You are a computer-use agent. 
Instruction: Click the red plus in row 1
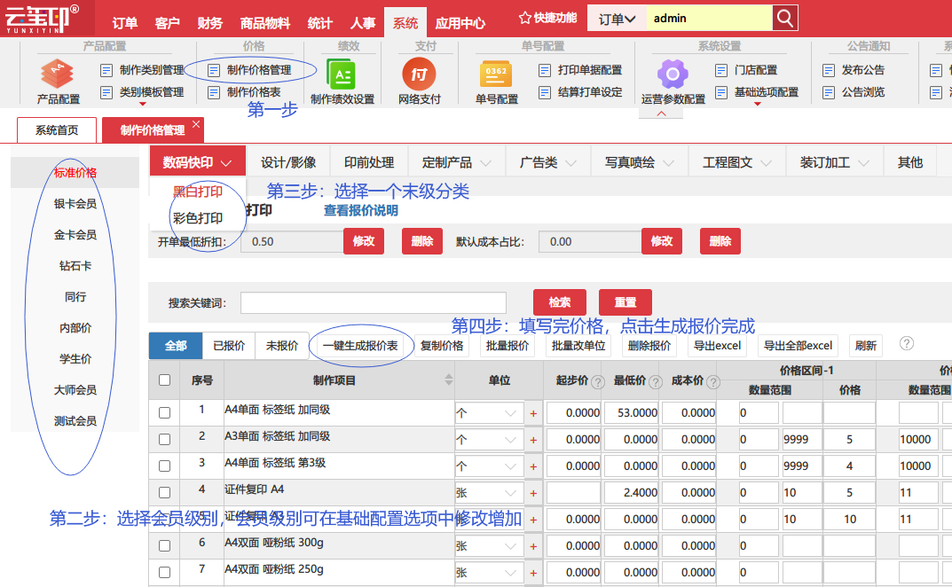(533, 413)
